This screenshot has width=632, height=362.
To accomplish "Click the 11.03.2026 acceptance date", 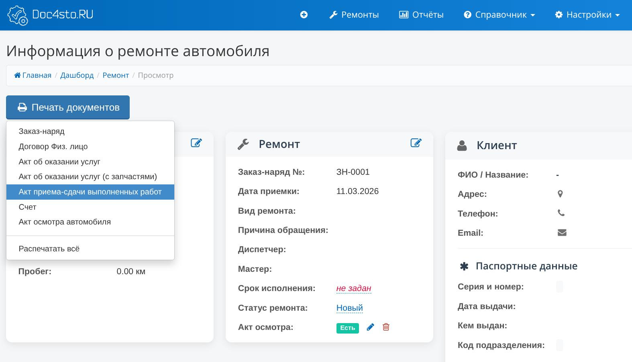I will click(x=357, y=191).
